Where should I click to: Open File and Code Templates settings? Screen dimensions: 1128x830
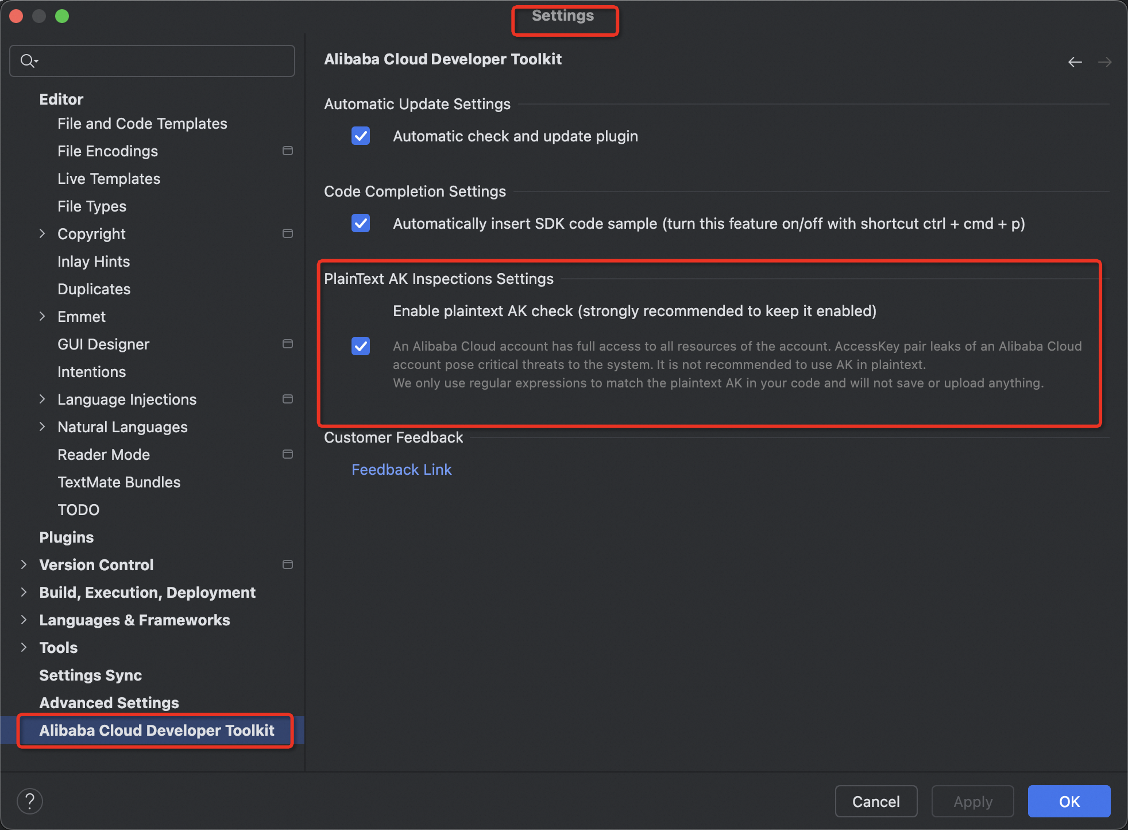click(x=142, y=124)
